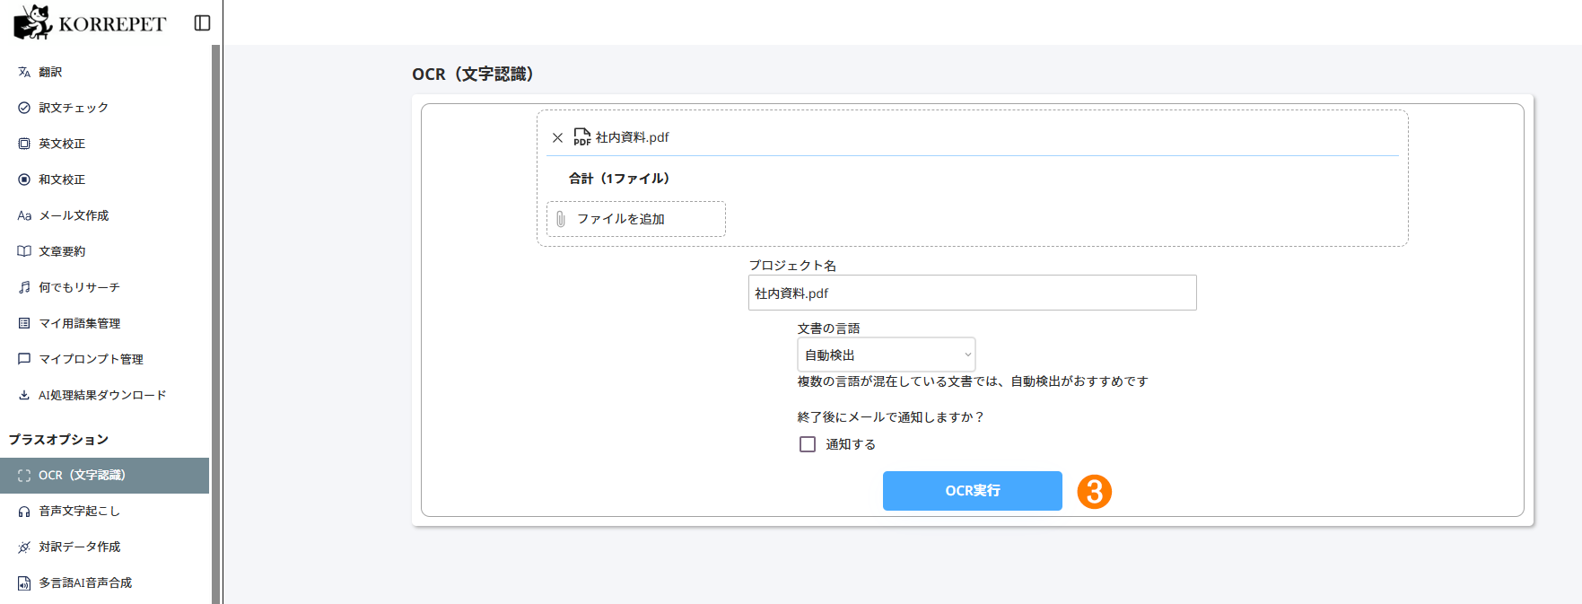Click the プラスオプション section heading
Viewport: 1582px width, 604px height.
(59, 439)
